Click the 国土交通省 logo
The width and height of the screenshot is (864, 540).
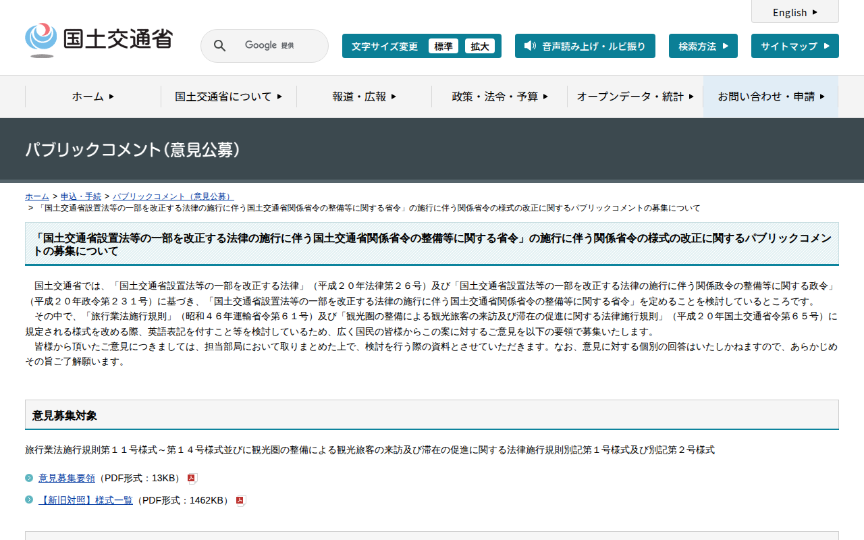click(99, 40)
